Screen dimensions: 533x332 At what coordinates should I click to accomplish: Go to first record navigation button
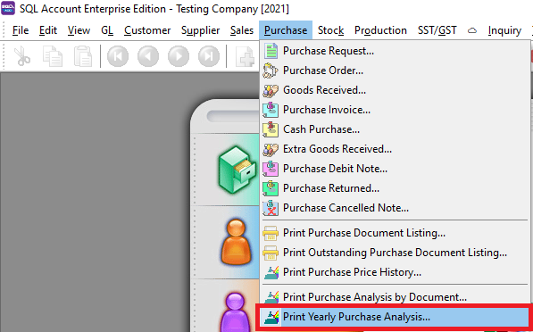tap(118, 56)
